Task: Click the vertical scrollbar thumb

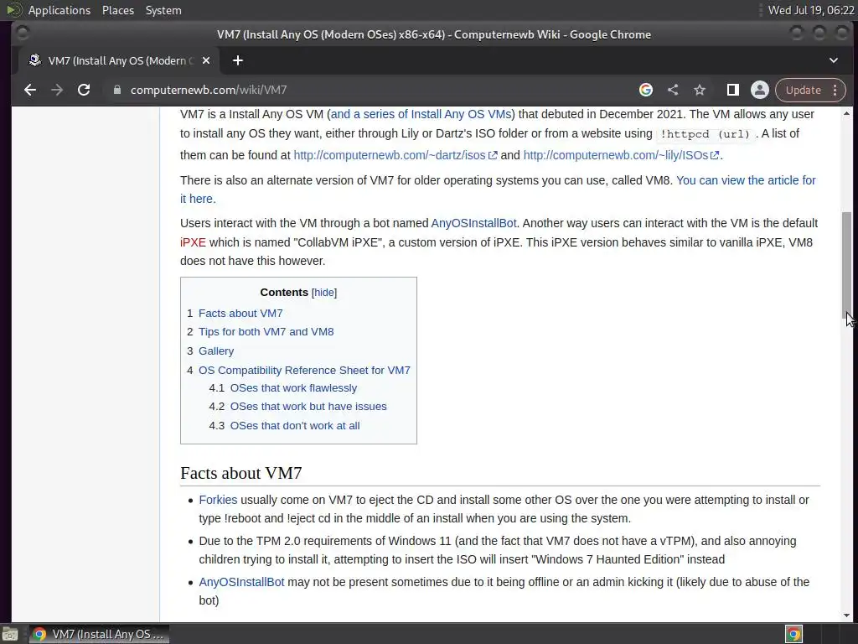Action: (846, 264)
